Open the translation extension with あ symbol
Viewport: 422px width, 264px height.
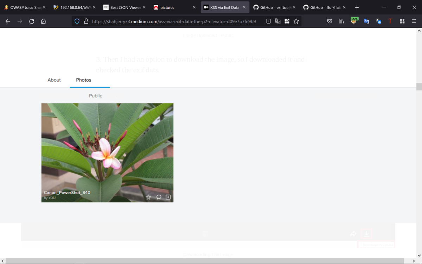(378, 21)
